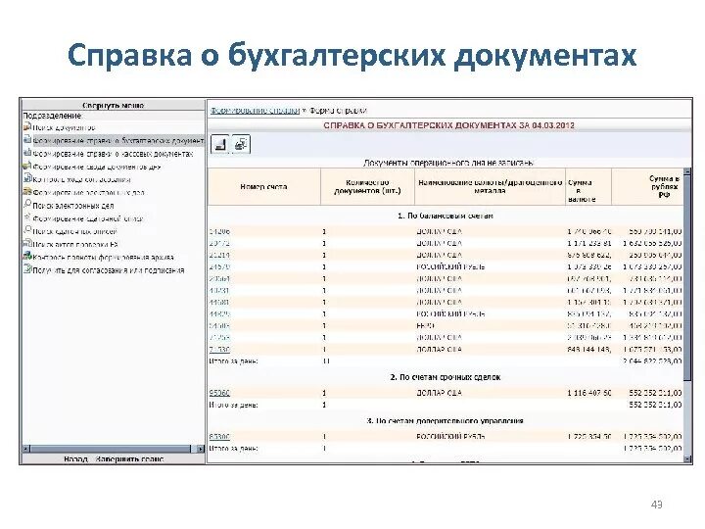Image resolution: width=705 pixels, height=529 pixels.
Task: Click icon beside Контроль полноты формирования архива
Action: tap(27, 257)
